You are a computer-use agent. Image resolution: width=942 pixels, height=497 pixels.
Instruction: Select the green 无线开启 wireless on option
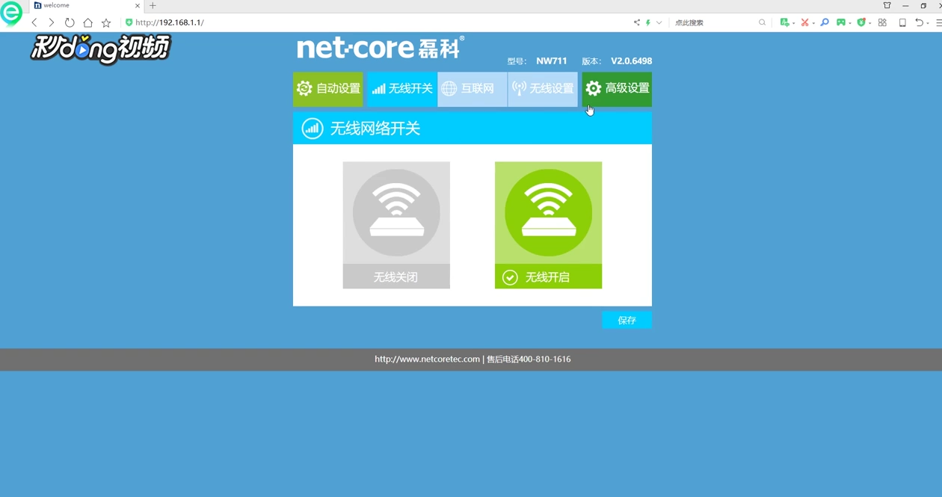click(x=548, y=277)
